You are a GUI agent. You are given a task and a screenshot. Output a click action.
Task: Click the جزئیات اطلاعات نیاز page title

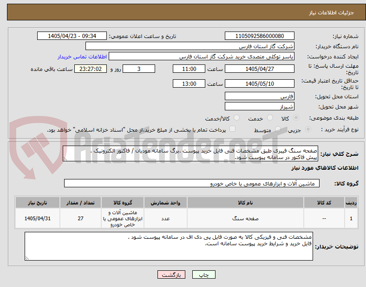click(x=332, y=13)
